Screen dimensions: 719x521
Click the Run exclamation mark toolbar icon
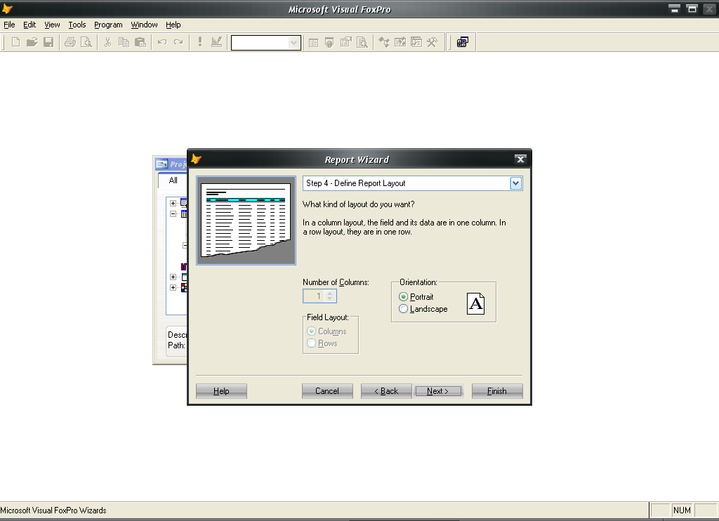pos(200,43)
